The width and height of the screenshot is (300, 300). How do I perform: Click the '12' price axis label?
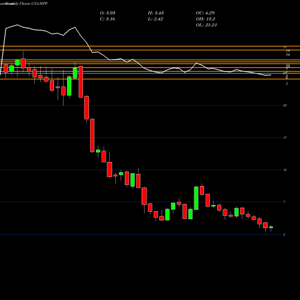coord(285,170)
